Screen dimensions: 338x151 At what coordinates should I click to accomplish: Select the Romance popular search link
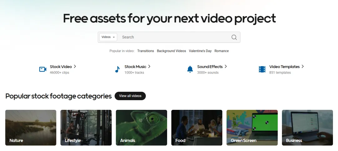click(221, 51)
